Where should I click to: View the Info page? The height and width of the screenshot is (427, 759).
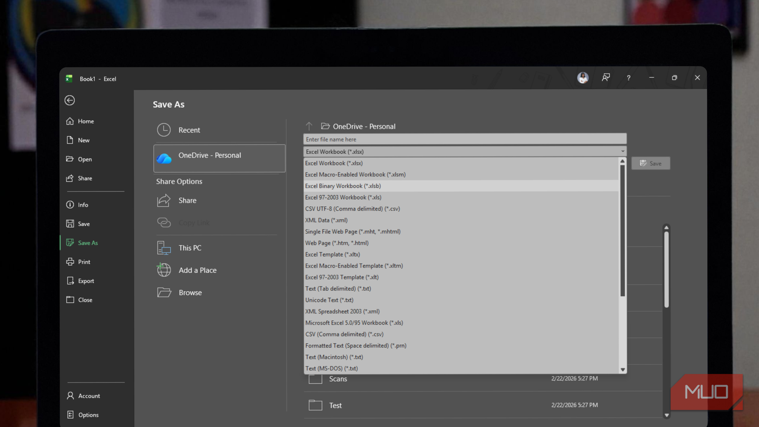(77, 205)
